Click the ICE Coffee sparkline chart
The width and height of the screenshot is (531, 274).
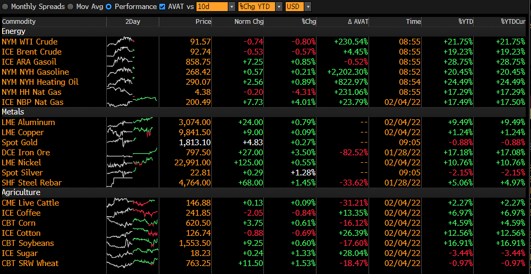tap(132, 213)
